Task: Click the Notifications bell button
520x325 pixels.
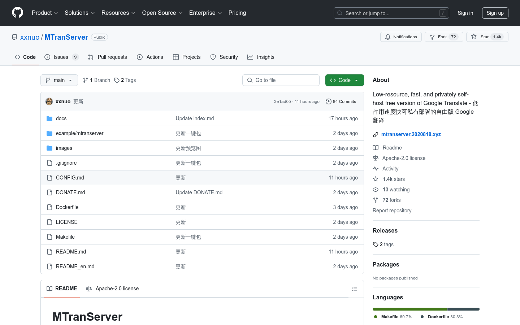Action: 401,37
